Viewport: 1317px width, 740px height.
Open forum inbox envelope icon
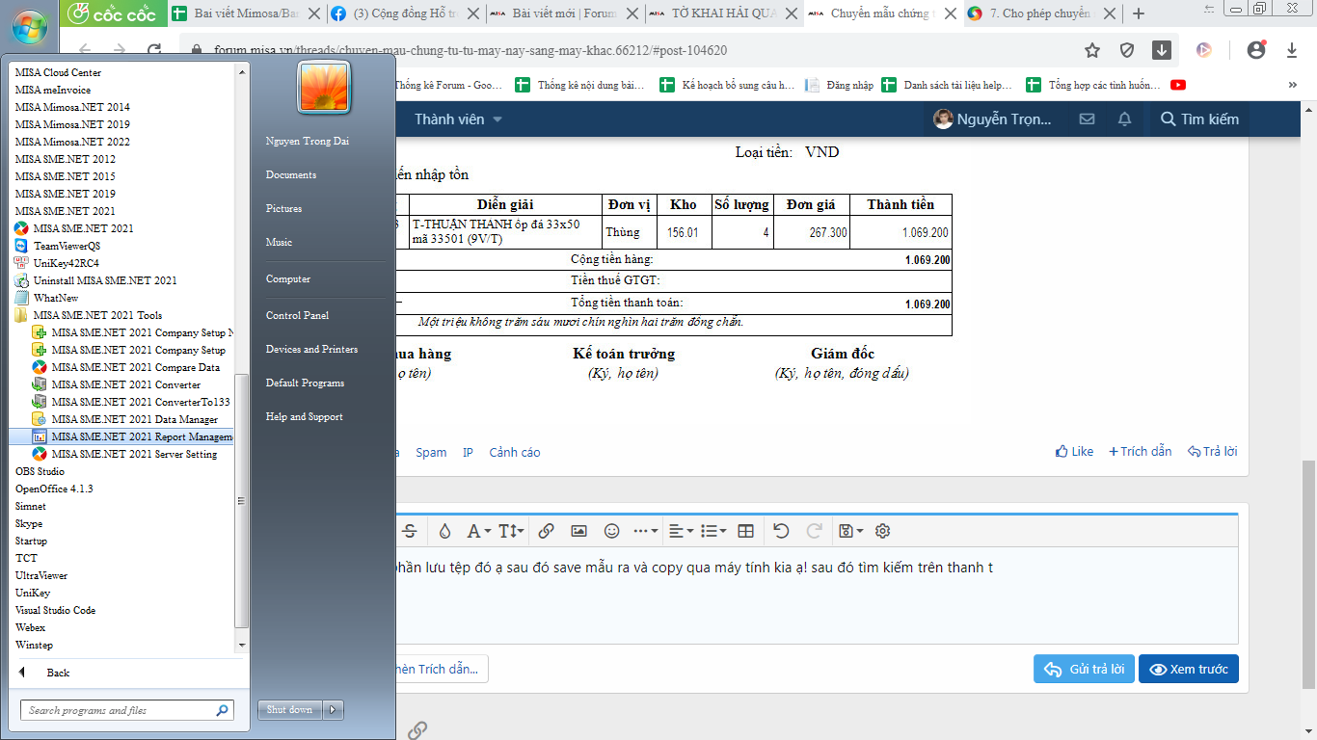[1087, 119]
